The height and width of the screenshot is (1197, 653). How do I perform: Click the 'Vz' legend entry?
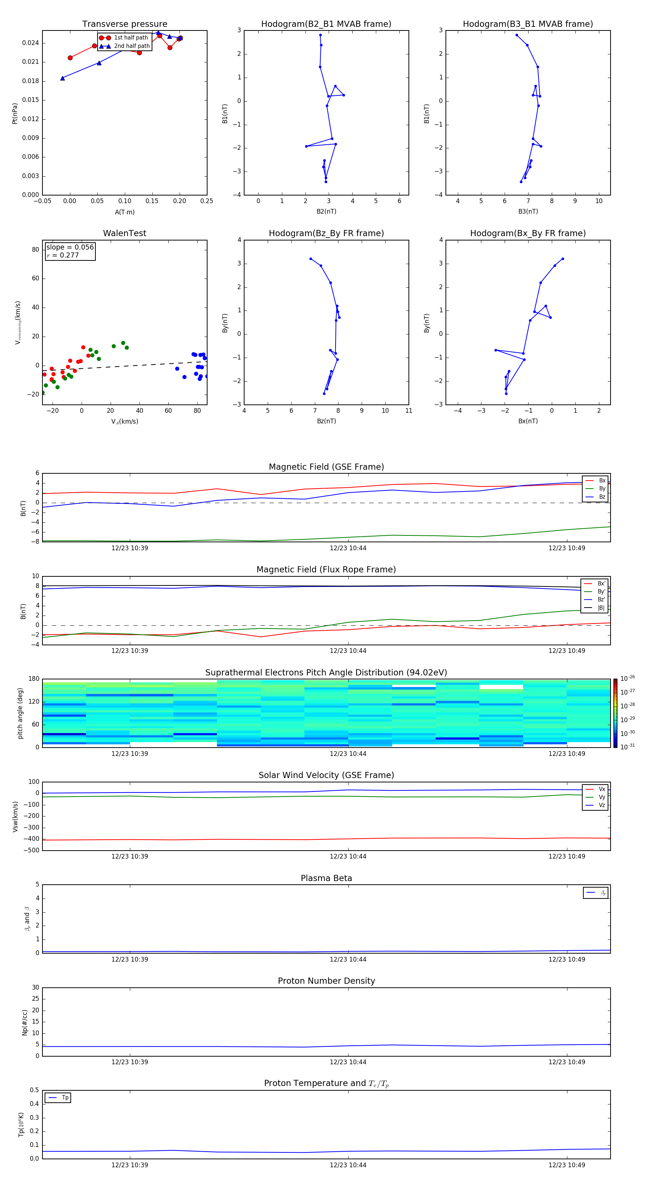coord(595,805)
